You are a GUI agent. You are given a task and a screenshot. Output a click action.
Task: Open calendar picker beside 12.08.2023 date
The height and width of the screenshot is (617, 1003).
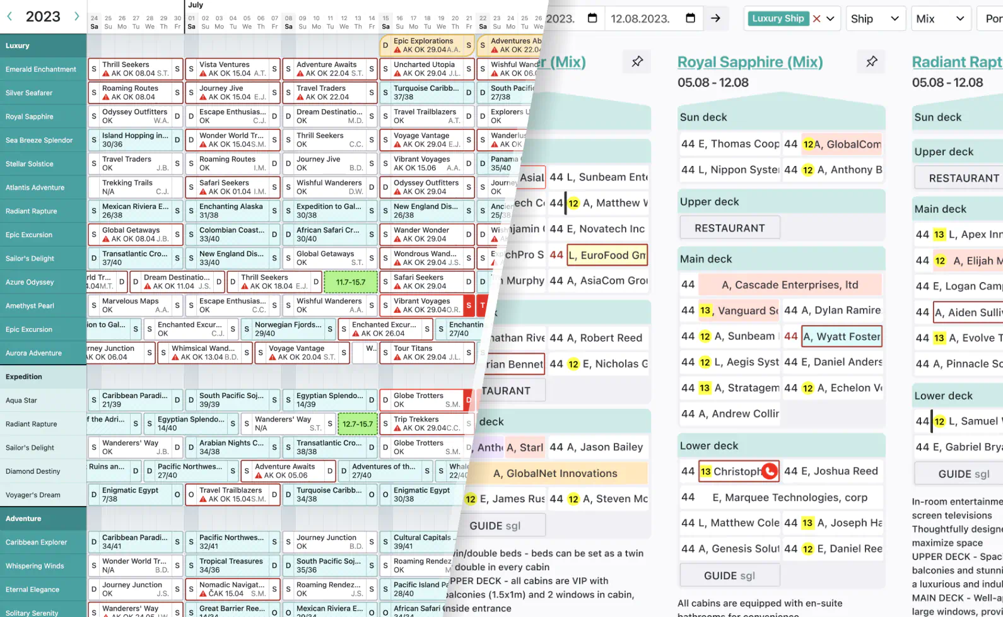(690, 18)
